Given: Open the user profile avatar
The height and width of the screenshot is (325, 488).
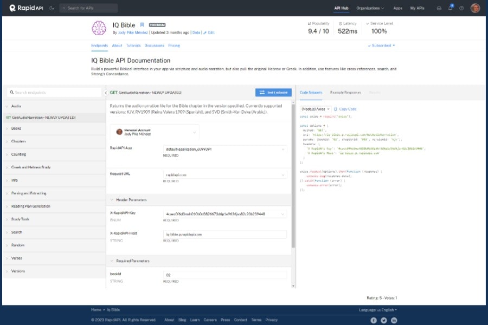Looking at the screenshot, I should click(475, 8).
